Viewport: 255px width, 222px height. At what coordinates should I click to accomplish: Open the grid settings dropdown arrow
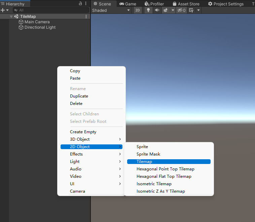(x=198, y=10)
